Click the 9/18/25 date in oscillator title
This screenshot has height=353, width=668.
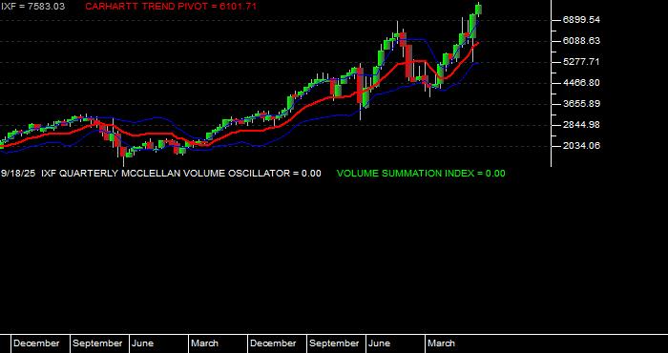18,174
